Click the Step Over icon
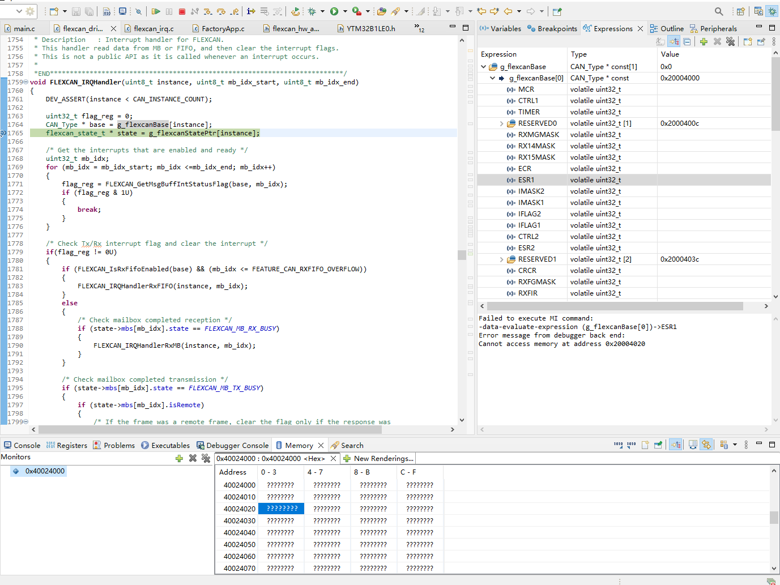780x585 pixels. click(x=221, y=11)
